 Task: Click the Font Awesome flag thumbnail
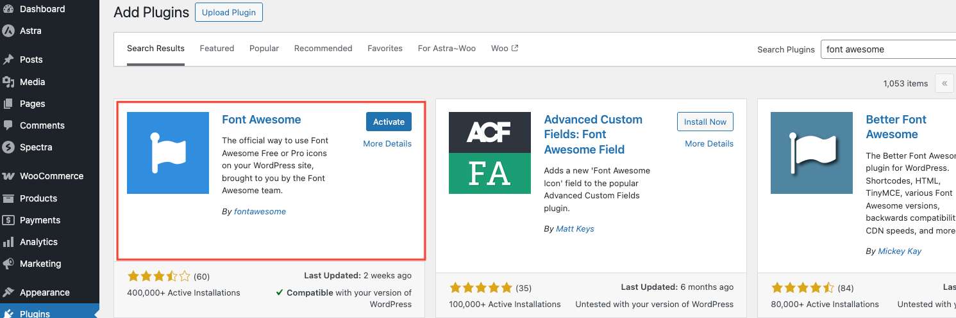coord(168,153)
